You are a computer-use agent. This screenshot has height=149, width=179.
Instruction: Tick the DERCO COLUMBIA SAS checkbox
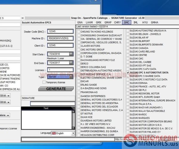pos(79,67)
